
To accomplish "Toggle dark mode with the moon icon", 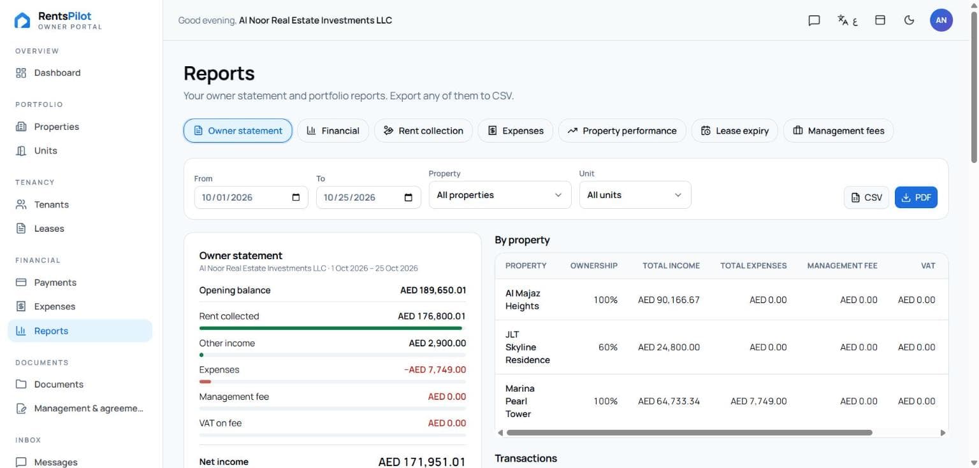I will (x=910, y=20).
